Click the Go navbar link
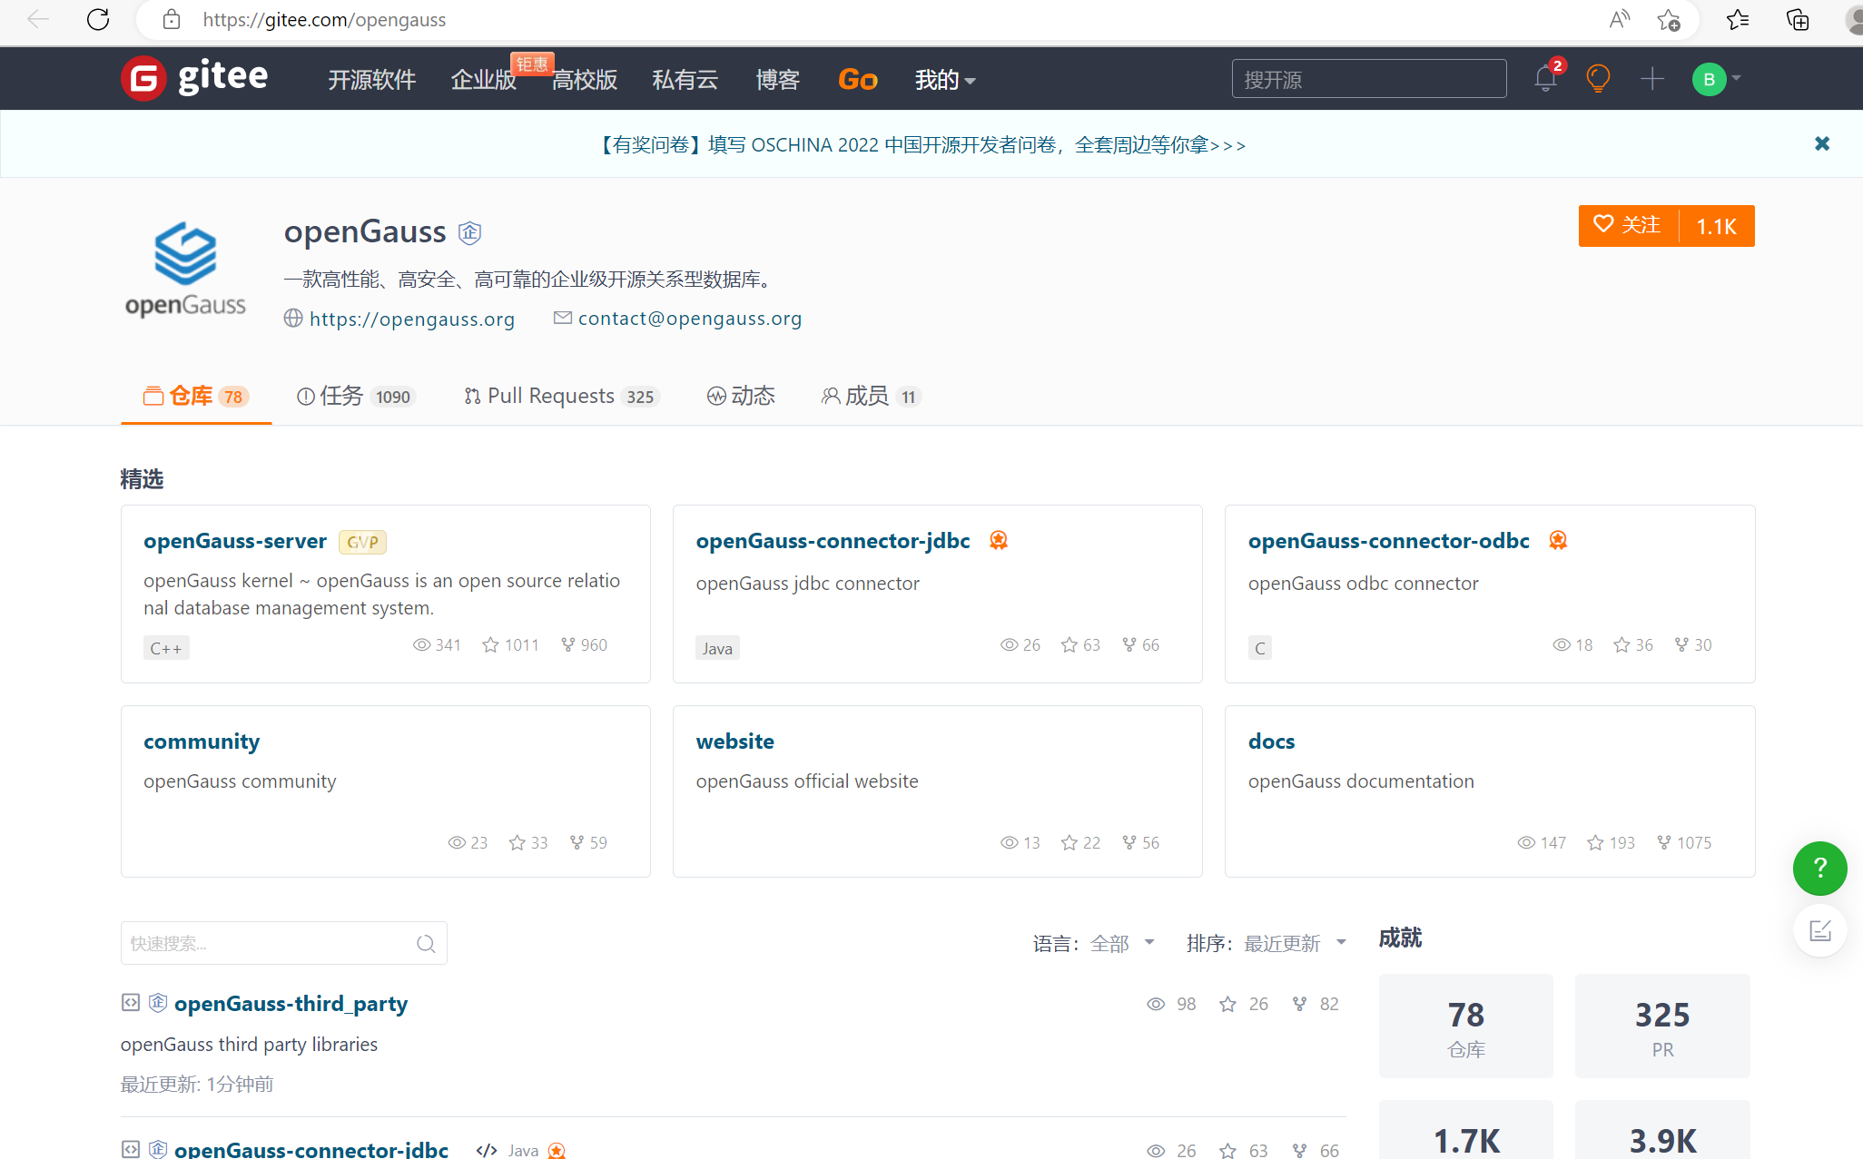The height and width of the screenshot is (1159, 1863). (x=857, y=80)
